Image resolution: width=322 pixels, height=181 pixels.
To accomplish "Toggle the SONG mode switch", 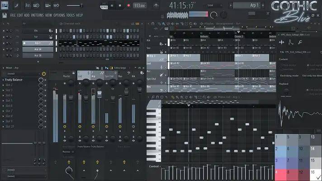I will click(x=104, y=7).
